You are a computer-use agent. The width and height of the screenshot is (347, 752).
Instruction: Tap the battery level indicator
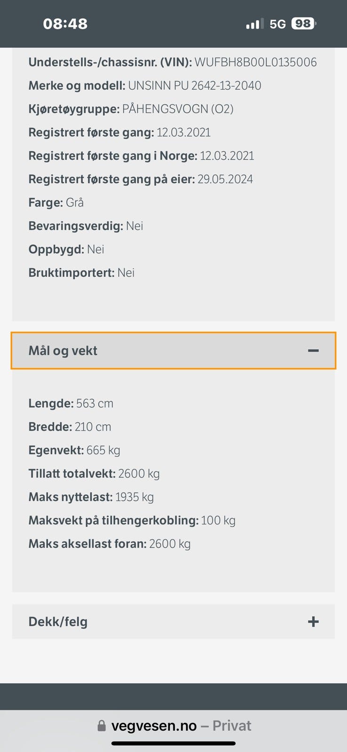[x=303, y=23]
